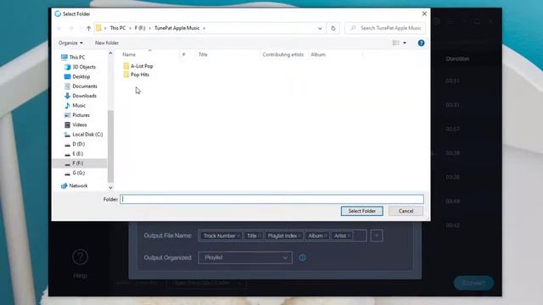Open Output Organized Playlist dropdown
This screenshot has height=305, width=543.
coord(245,258)
